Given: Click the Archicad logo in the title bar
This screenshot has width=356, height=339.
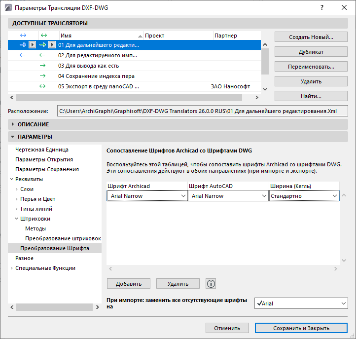Looking at the screenshot, I should pos(8,8).
